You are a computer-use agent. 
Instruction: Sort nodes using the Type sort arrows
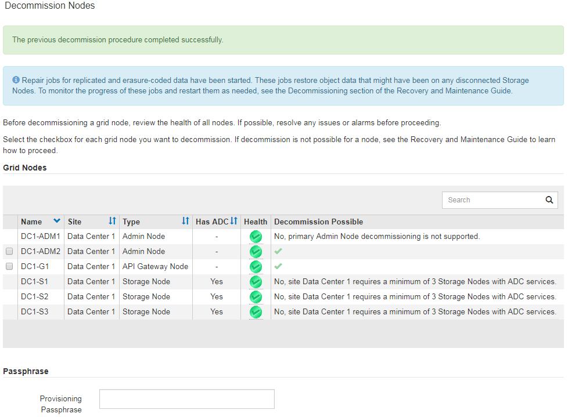click(185, 221)
